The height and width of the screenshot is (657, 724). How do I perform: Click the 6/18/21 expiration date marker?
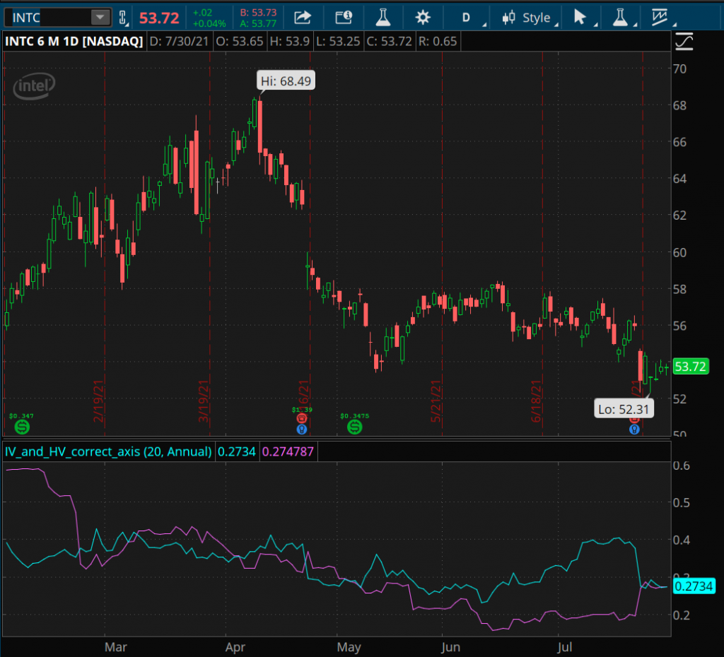536,401
